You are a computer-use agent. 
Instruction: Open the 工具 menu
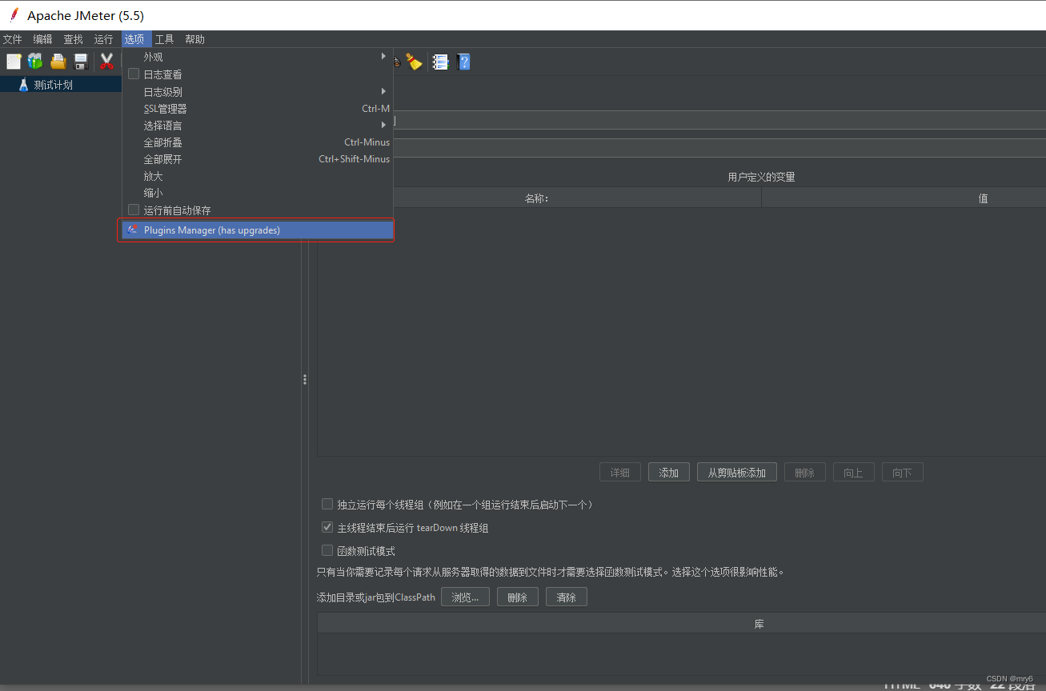pos(165,39)
